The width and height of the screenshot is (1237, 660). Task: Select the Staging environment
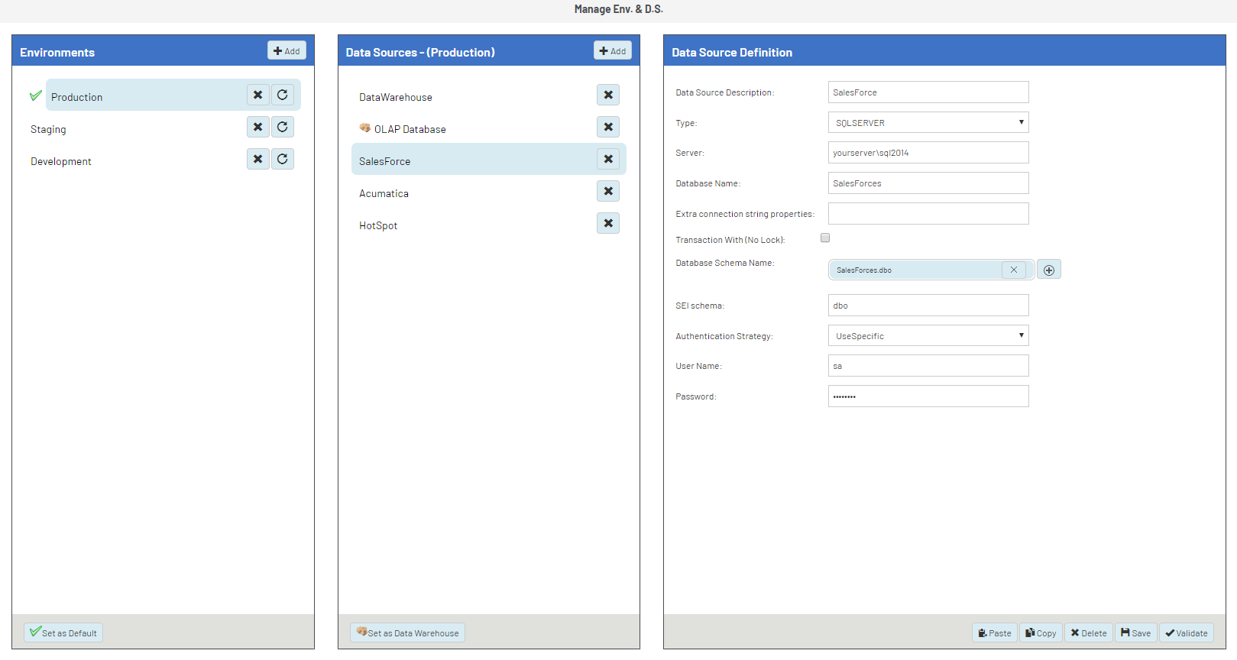click(x=48, y=129)
